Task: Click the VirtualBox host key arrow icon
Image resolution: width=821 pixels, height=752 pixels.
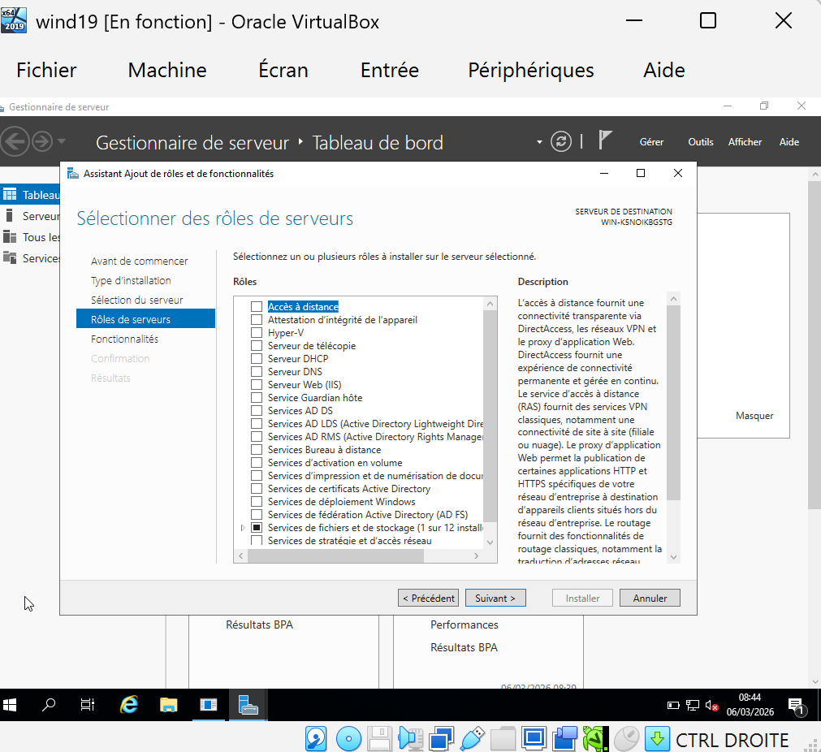Action: [x=657, y=739]
